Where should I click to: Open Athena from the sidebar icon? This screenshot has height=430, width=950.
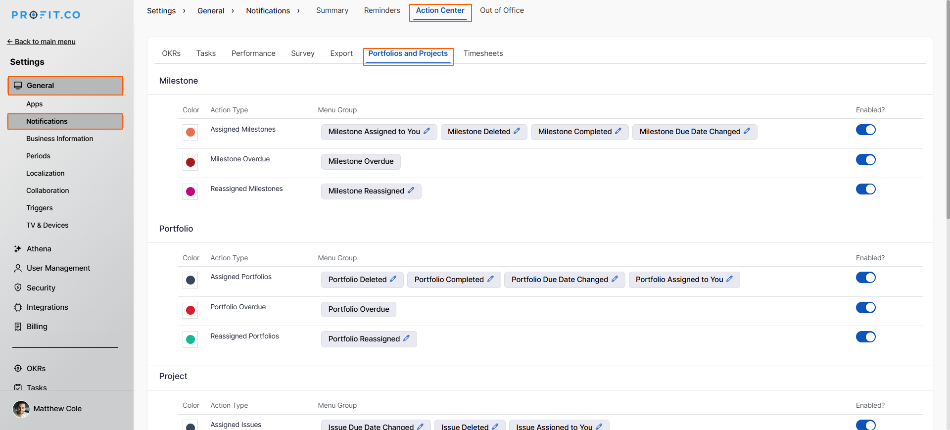18,249
